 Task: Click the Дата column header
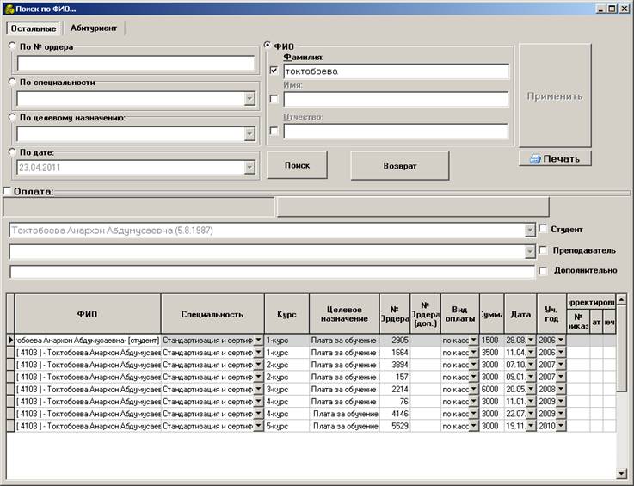pyautogui.click(x=520, y=314)
